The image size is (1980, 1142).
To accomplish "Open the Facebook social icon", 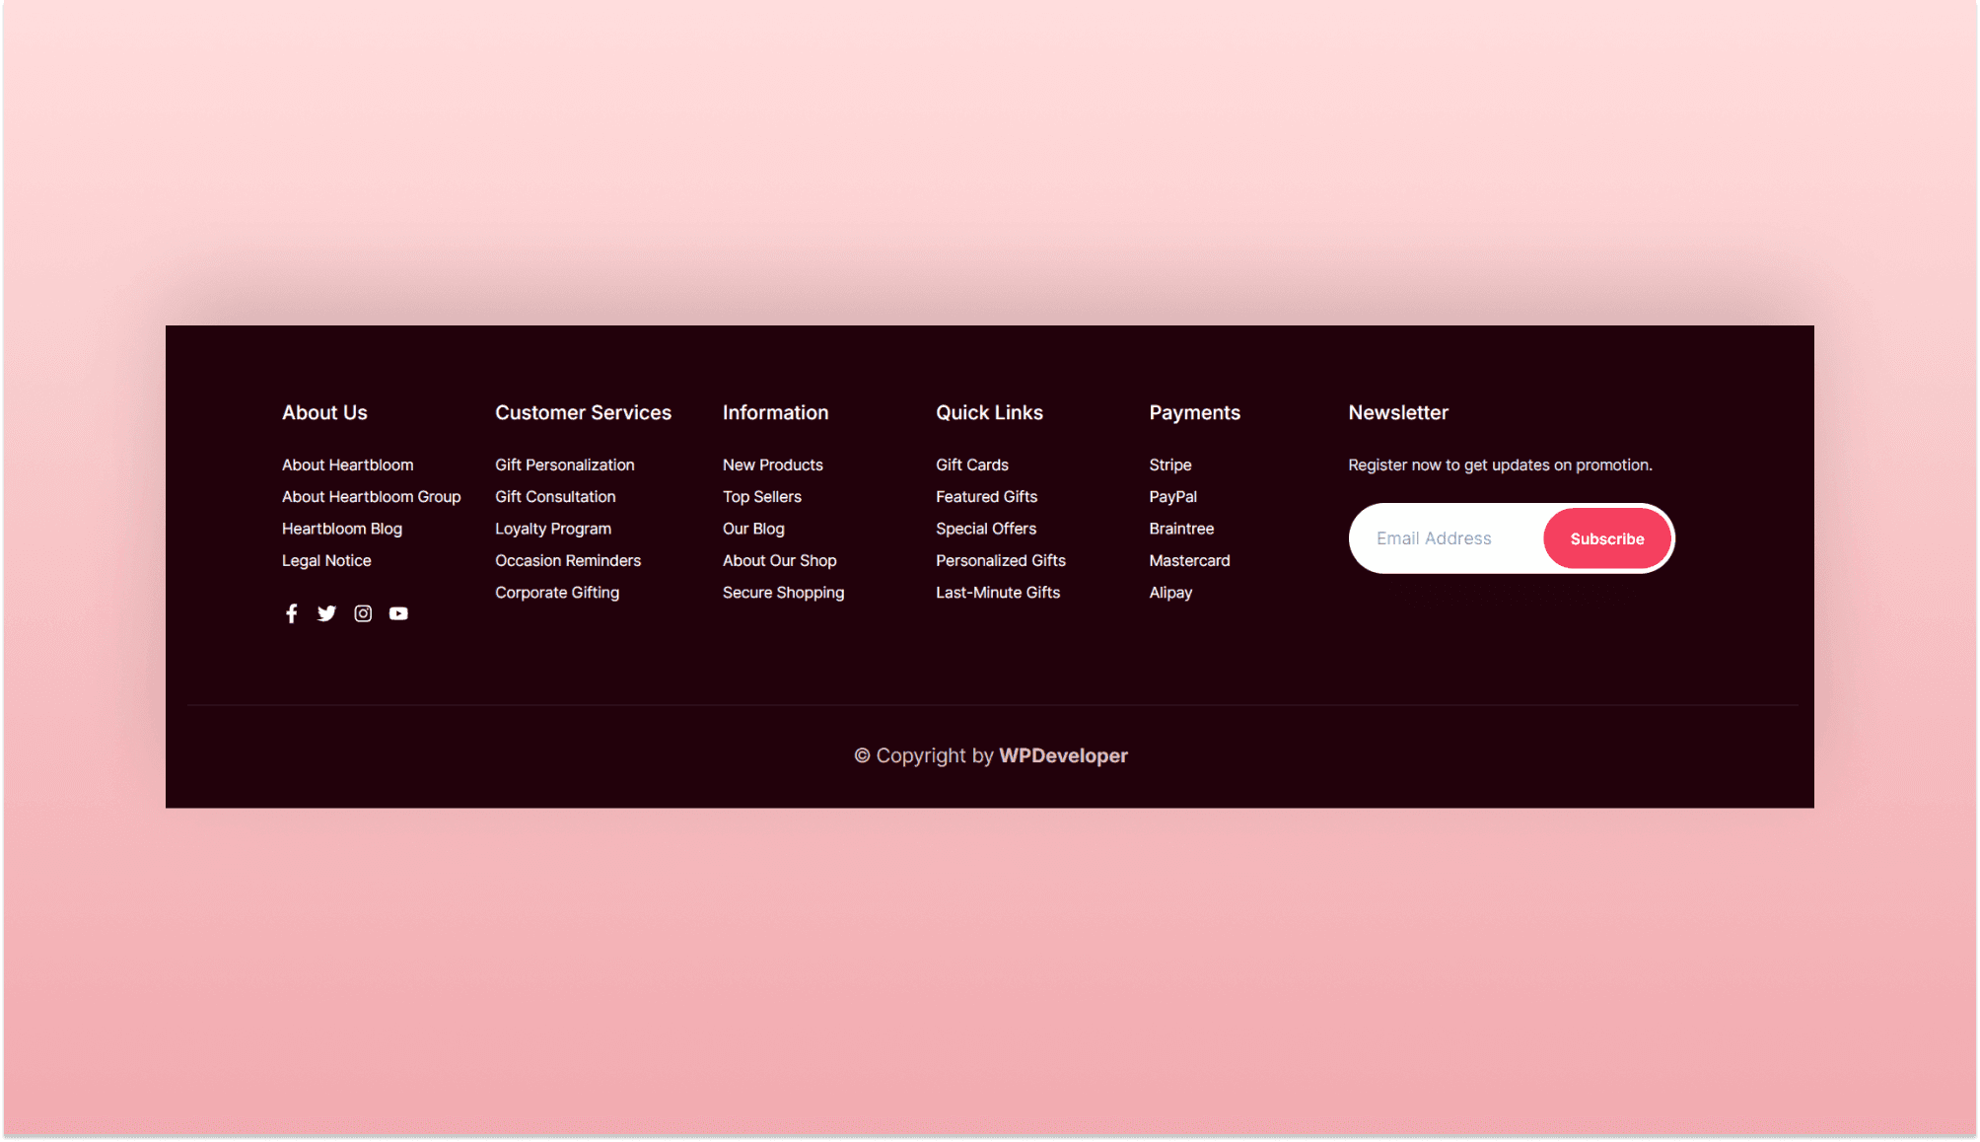I will [291, 612].
